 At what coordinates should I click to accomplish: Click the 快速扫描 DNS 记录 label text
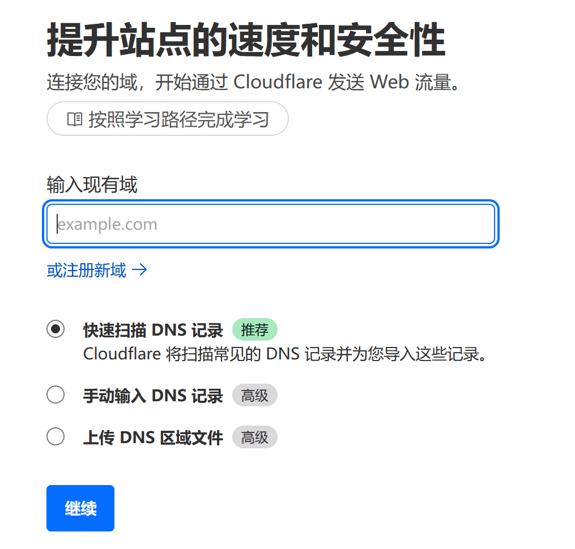coord(153,330)
